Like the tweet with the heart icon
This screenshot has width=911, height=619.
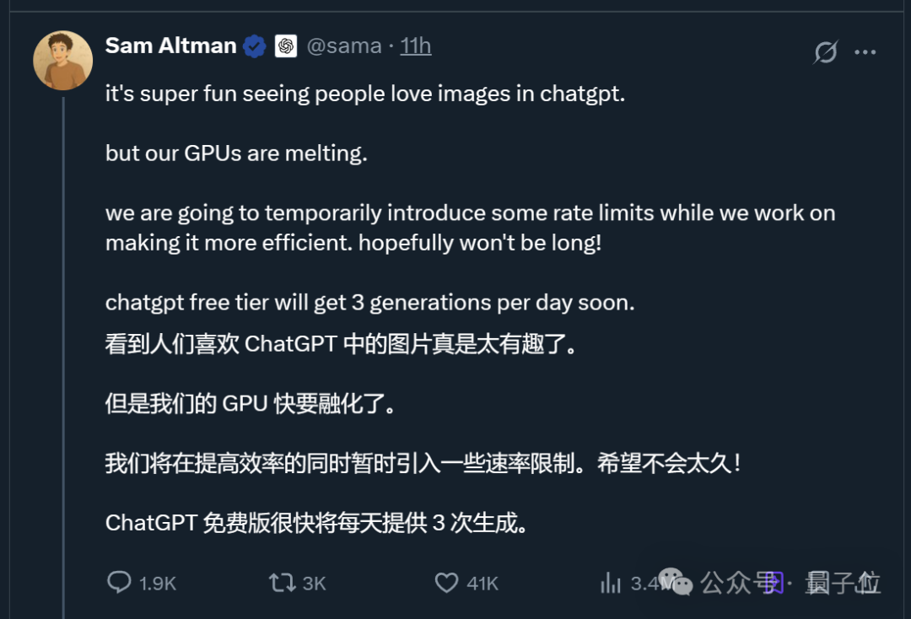pyautogui.click(x=446, y=583)
